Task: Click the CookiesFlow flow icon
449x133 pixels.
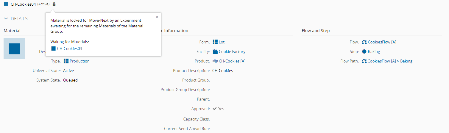Action: pos(364,42)
